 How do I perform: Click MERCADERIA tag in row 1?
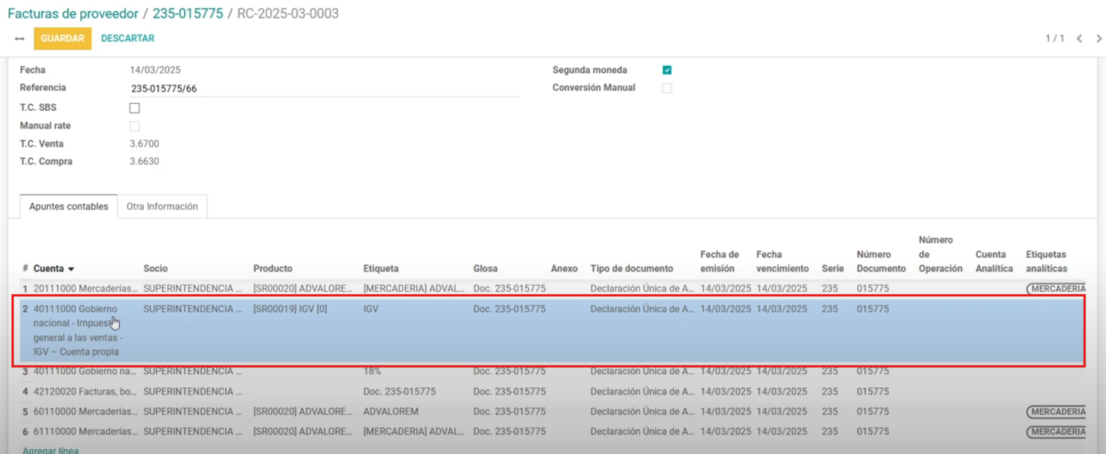point(1057,289)
